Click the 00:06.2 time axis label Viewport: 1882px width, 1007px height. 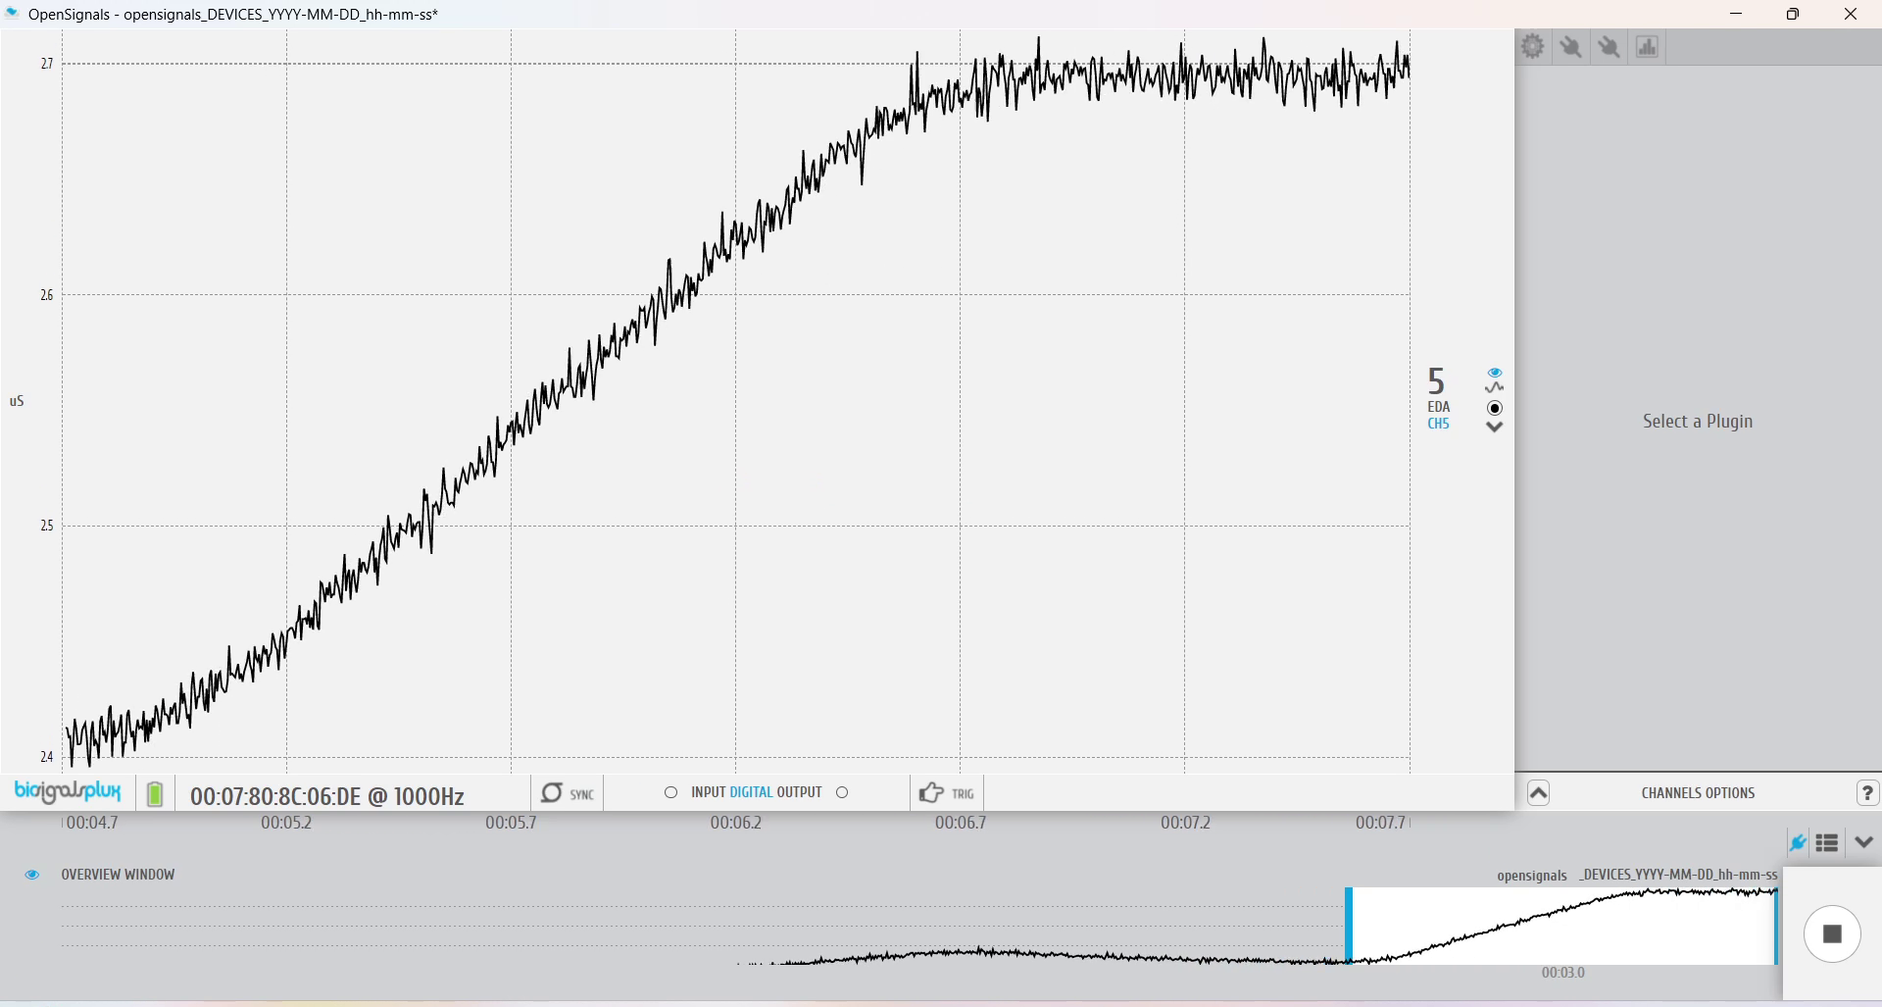point(735,823)
